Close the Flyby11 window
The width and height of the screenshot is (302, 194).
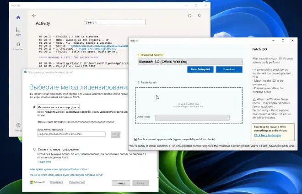[292, 41]
